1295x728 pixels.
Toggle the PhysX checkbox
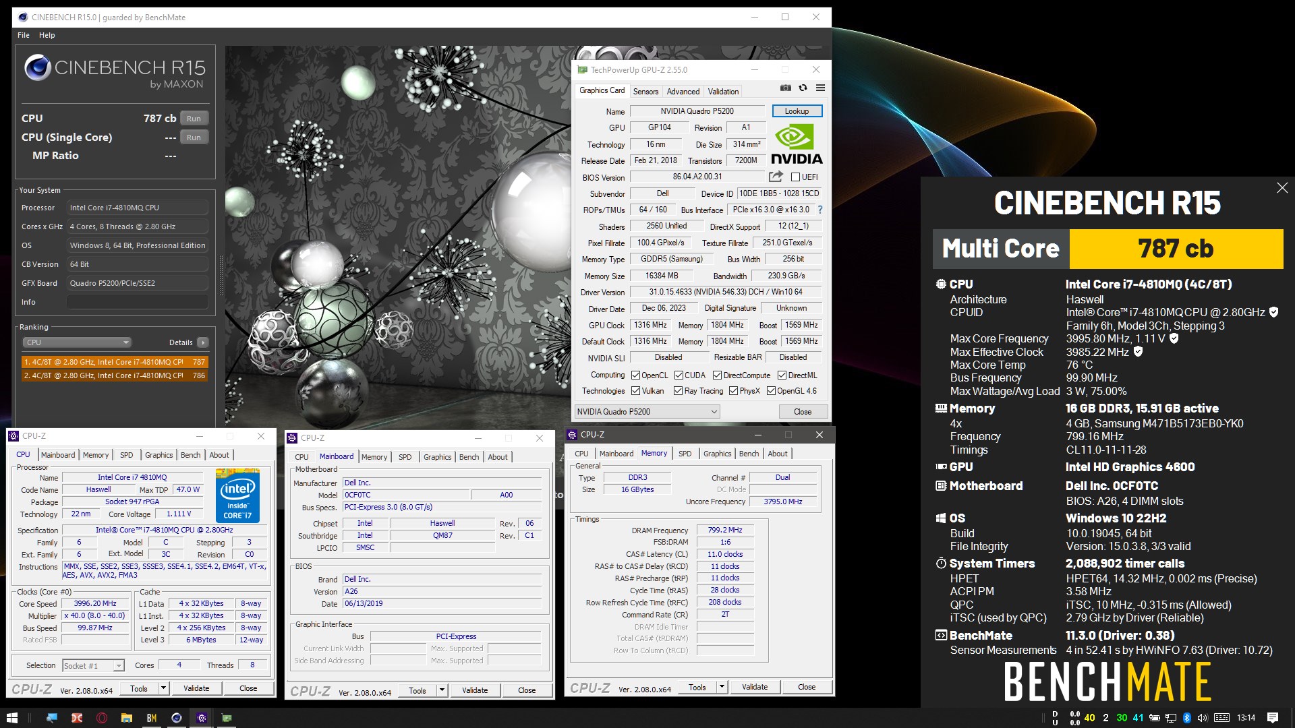coord(733,391)
